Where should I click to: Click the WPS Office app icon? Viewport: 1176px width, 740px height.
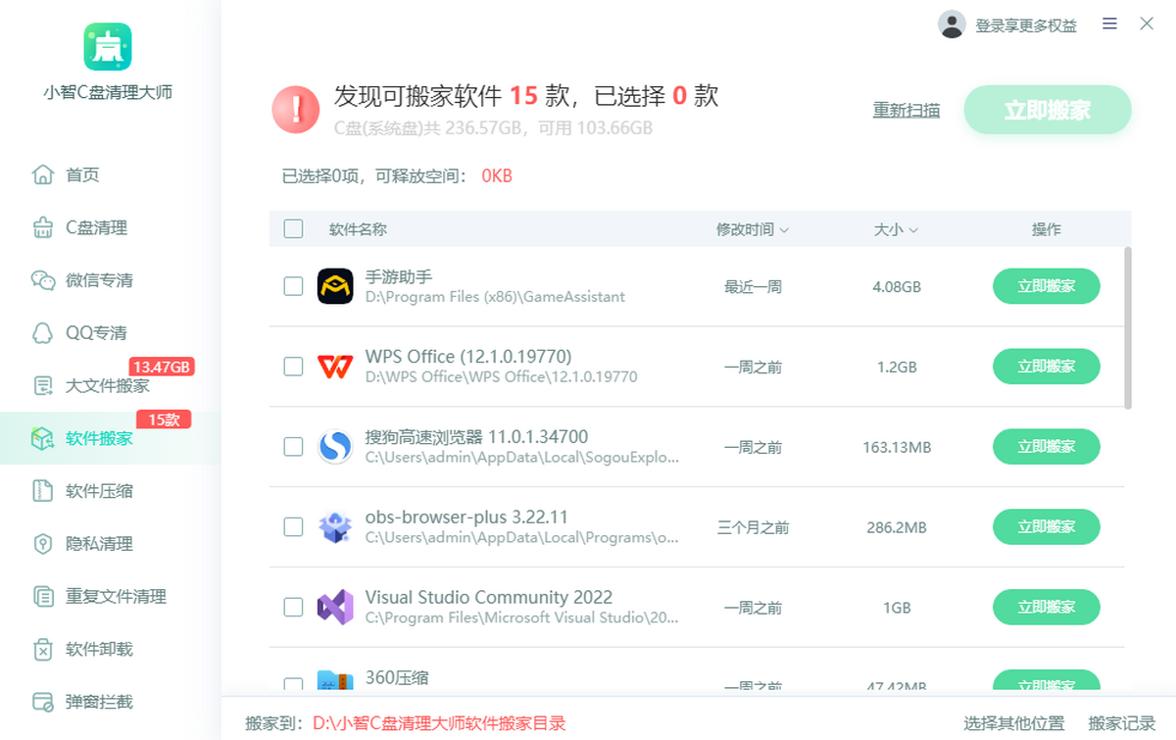point(335,367)
